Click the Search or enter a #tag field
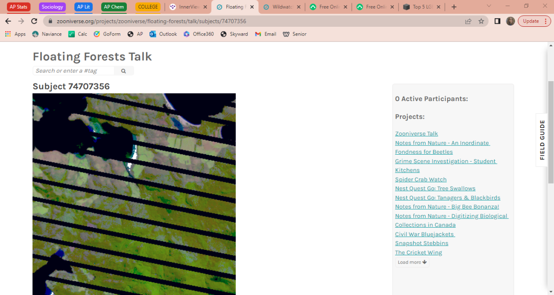Image resolution: width=554 pixels, height=295 pixels. click(x=74, y=71)
